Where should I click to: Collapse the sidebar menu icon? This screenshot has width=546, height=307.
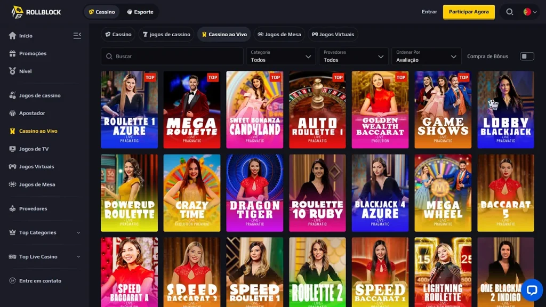(x=77, y=36)
